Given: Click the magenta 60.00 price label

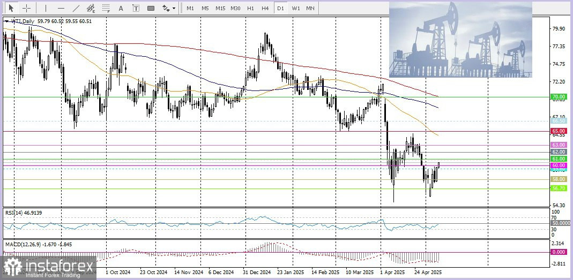Looking at the screenshot, I should pyautogui.click(x=559, y=165).
